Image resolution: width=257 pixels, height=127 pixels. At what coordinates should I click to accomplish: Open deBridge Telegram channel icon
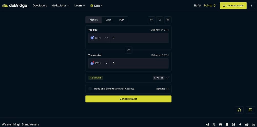207,124
